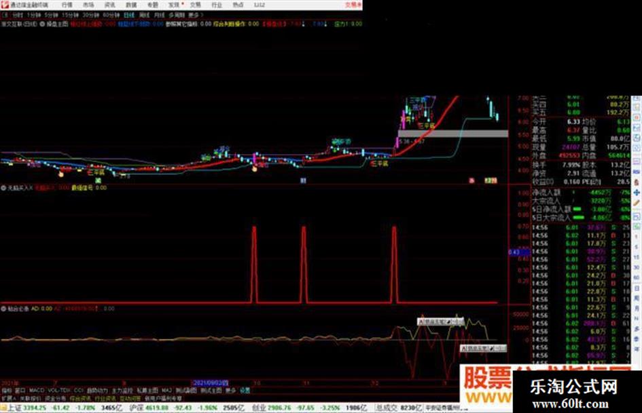
Task: Click the 周 period button in right sidebar
Action: tap(637, 298)
